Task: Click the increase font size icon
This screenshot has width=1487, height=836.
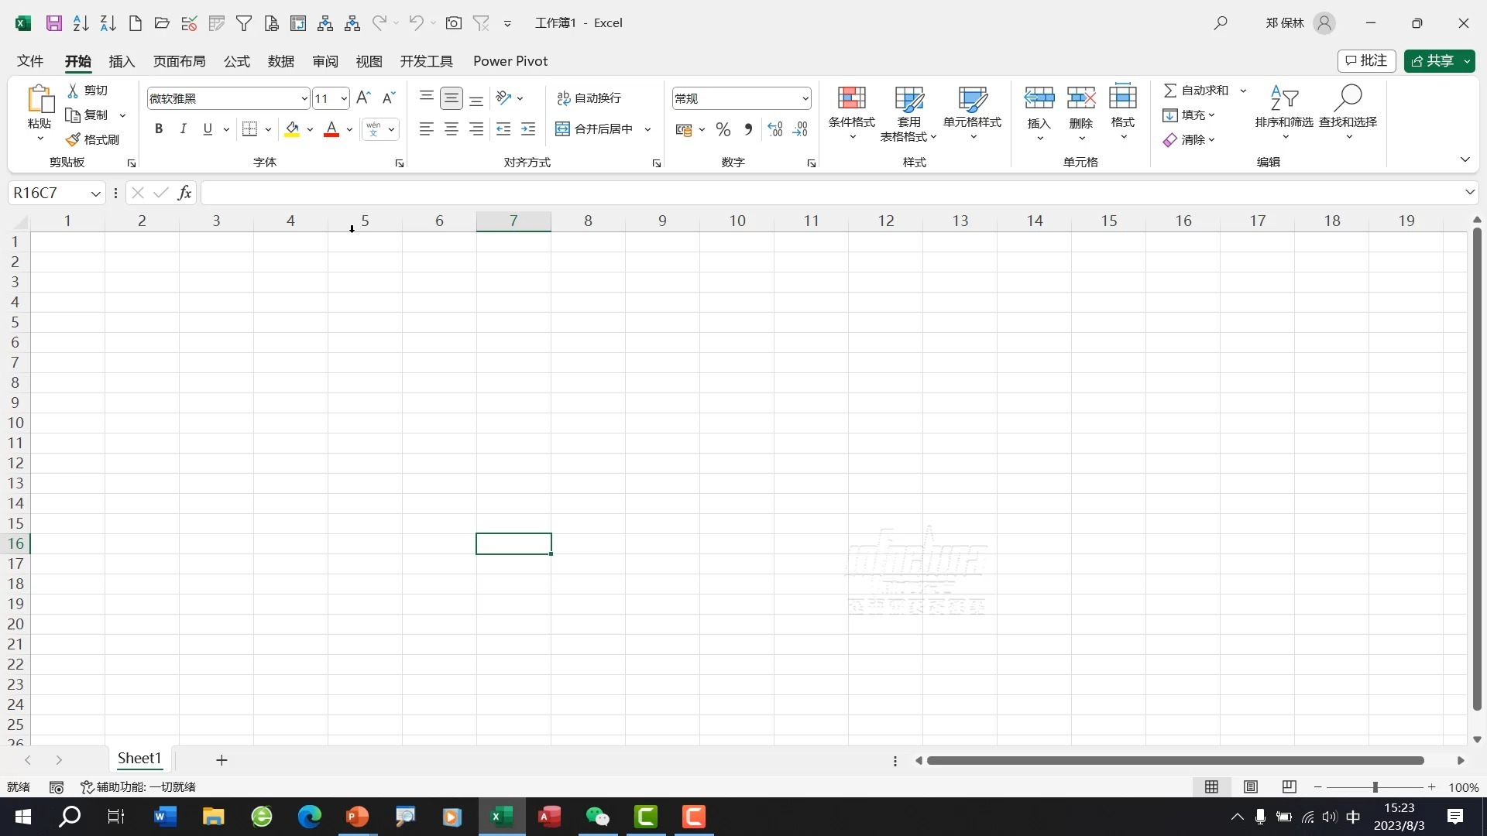Action: coord(363,98)
